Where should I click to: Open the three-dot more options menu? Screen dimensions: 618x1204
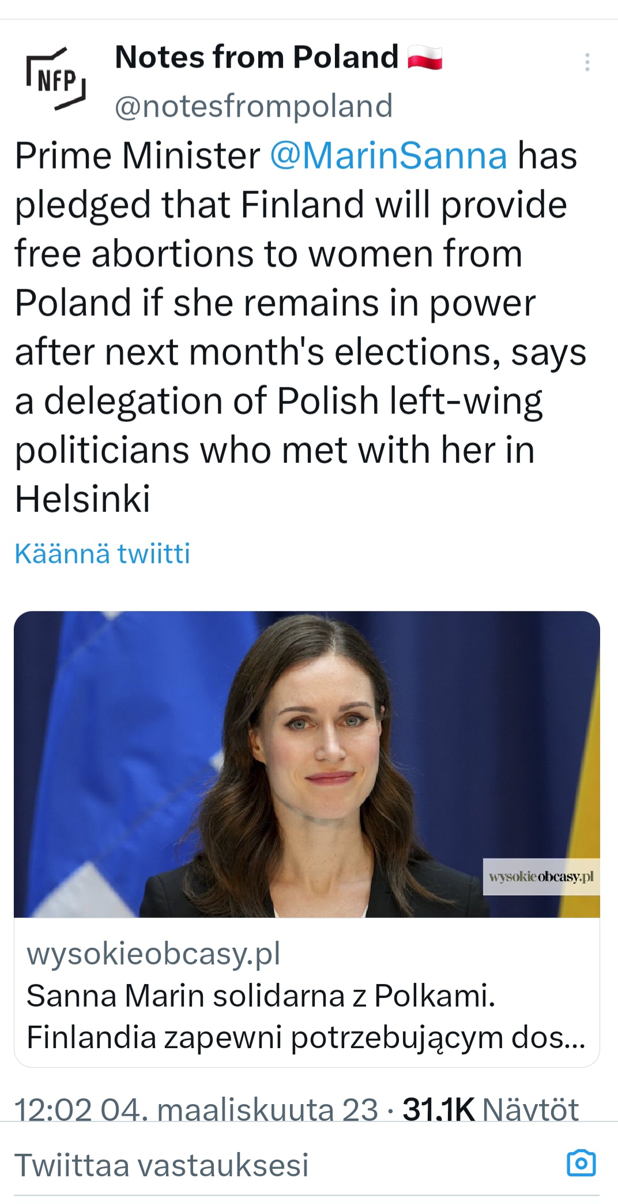[587, 62]
